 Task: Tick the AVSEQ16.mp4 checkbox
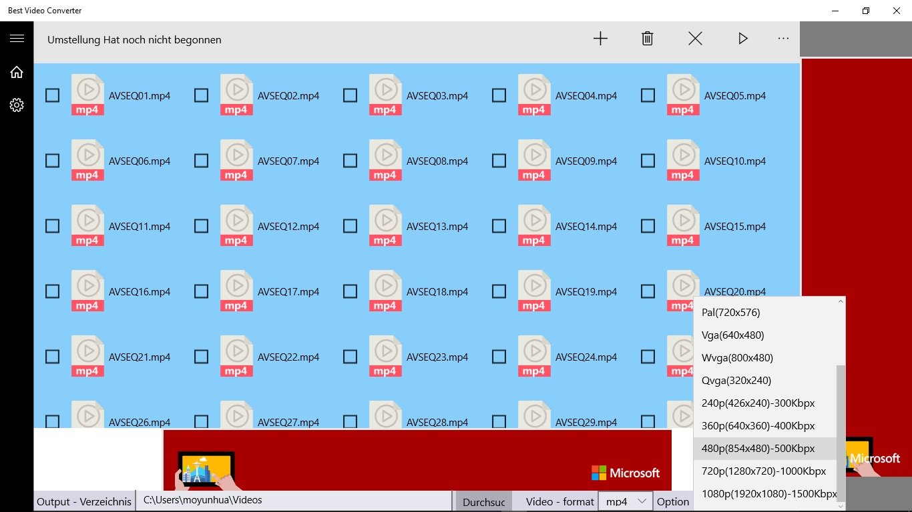click(x=52, y=291)
